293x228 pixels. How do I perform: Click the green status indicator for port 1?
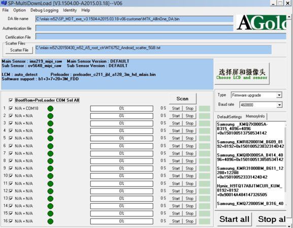[x=50, y=109]
